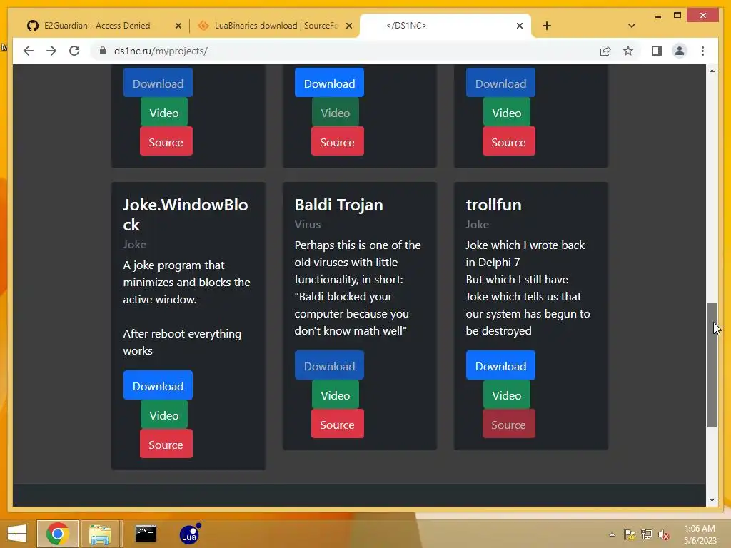Click Source in top-left card

(166, 142)
